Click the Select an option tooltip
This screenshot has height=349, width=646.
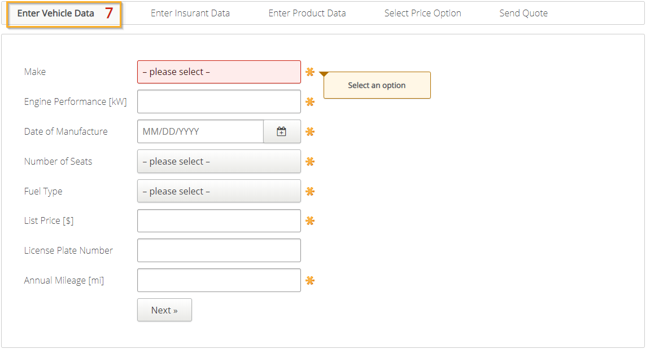377,85
